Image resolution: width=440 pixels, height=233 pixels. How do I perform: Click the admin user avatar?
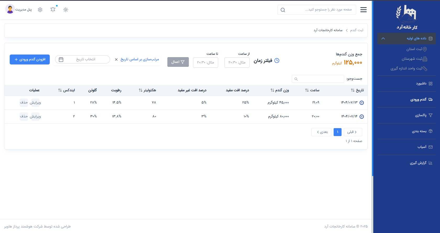(x=10, y=9)
